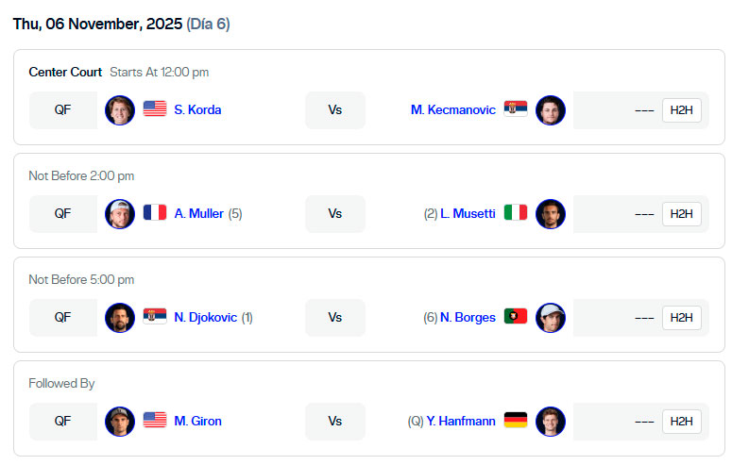732x465 pixels.
Task: Open H2H for Djokovic vs Borges
Action: pos(681,318)
